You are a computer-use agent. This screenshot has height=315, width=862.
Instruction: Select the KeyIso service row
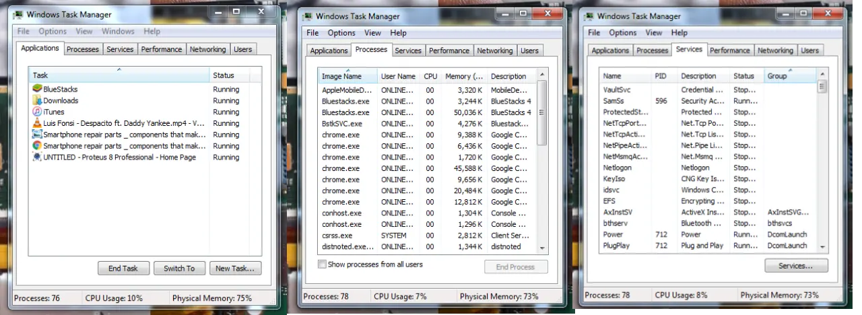[x=708, y=178]
